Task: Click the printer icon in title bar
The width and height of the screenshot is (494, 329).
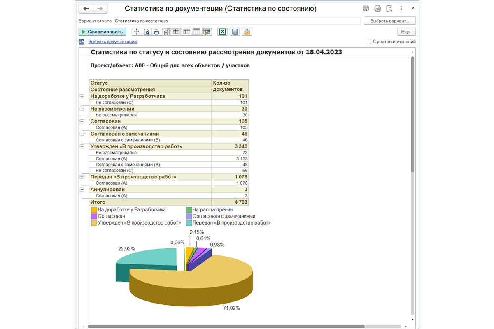Action: coord(377,9)
